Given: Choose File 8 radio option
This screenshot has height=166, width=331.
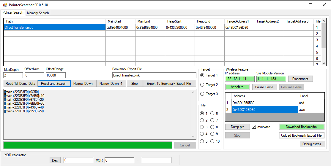Looking at the screenshot, I should tap(212, 127).
